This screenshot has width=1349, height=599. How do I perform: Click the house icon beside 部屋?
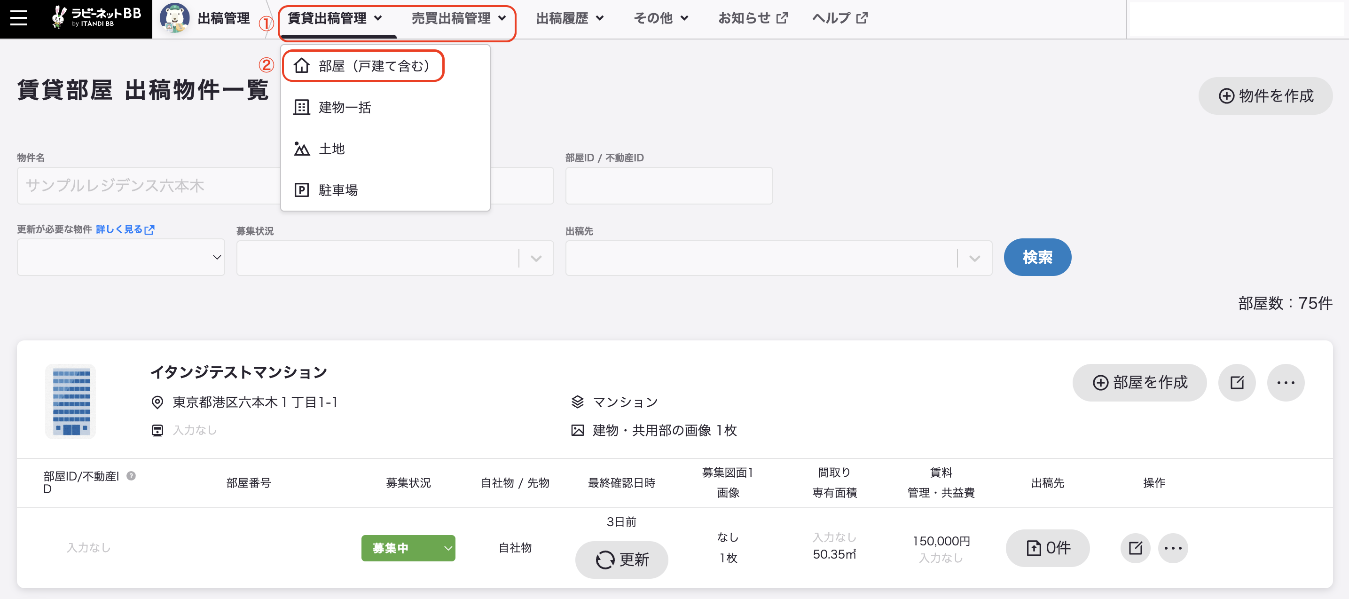click(302, 66)
